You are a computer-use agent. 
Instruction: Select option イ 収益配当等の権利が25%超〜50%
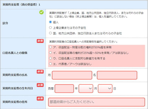tap(50, 53)
